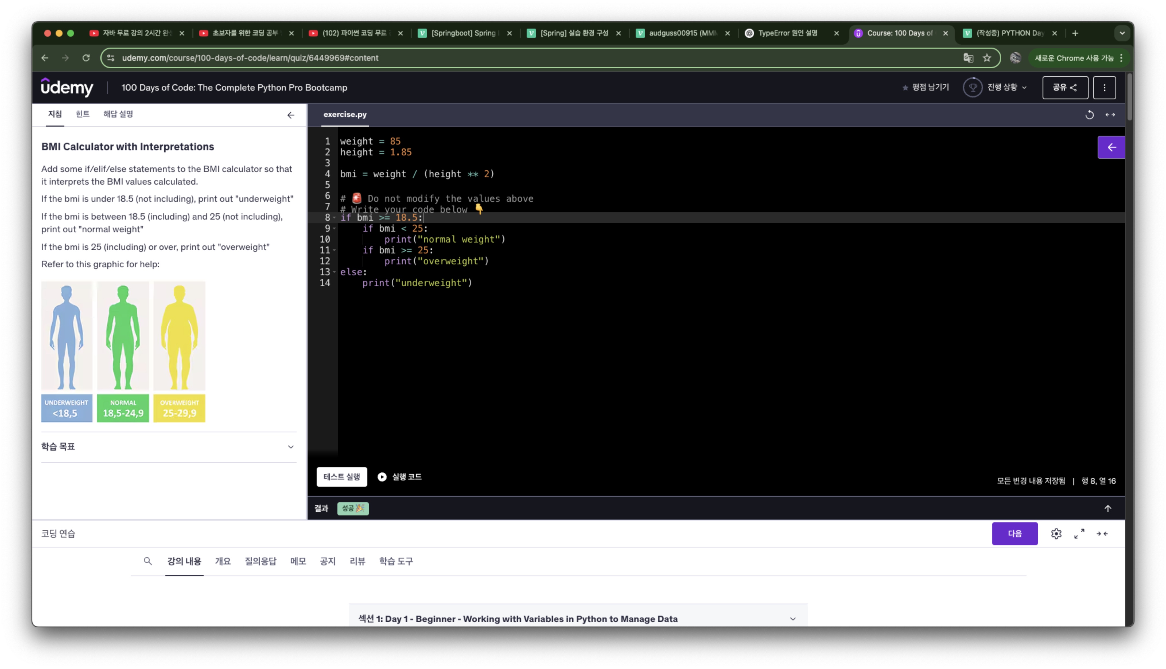Fold the code block at line 8

tap(334, 218)
